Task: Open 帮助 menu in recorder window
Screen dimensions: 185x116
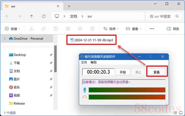Action: 94,63
